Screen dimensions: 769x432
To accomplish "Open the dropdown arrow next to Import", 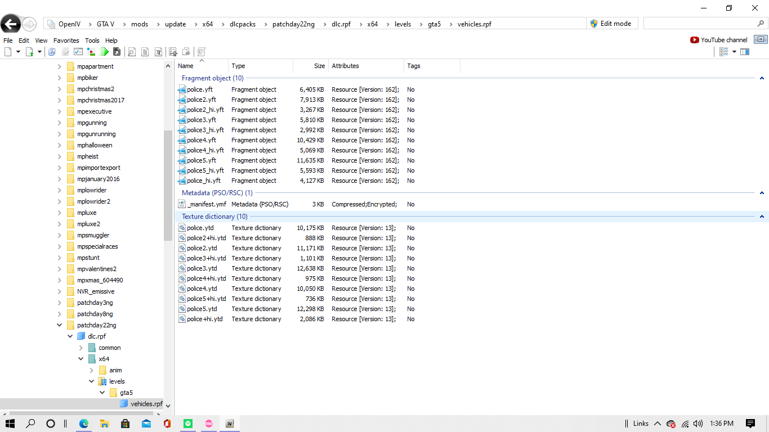I will point(39,52).
